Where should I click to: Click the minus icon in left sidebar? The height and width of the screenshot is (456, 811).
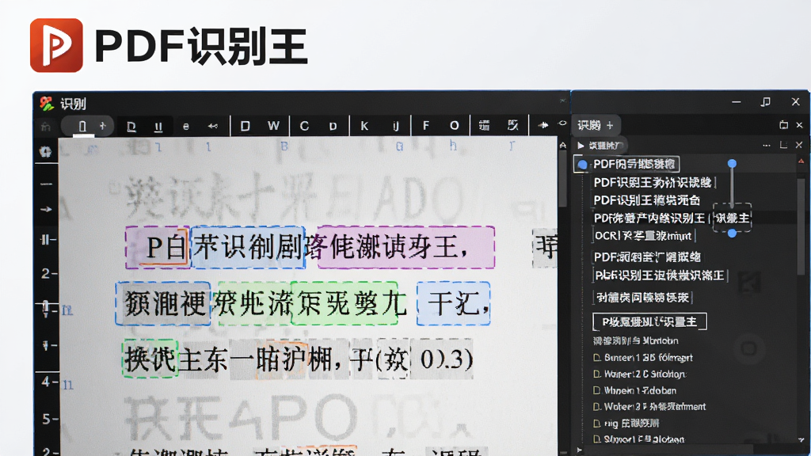pyautogui.click(x=46, y=184)
